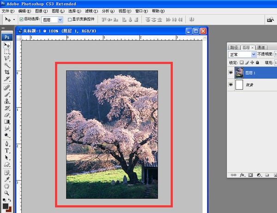
Task: Switch to the 路径 tab
Action: [235, 47]
